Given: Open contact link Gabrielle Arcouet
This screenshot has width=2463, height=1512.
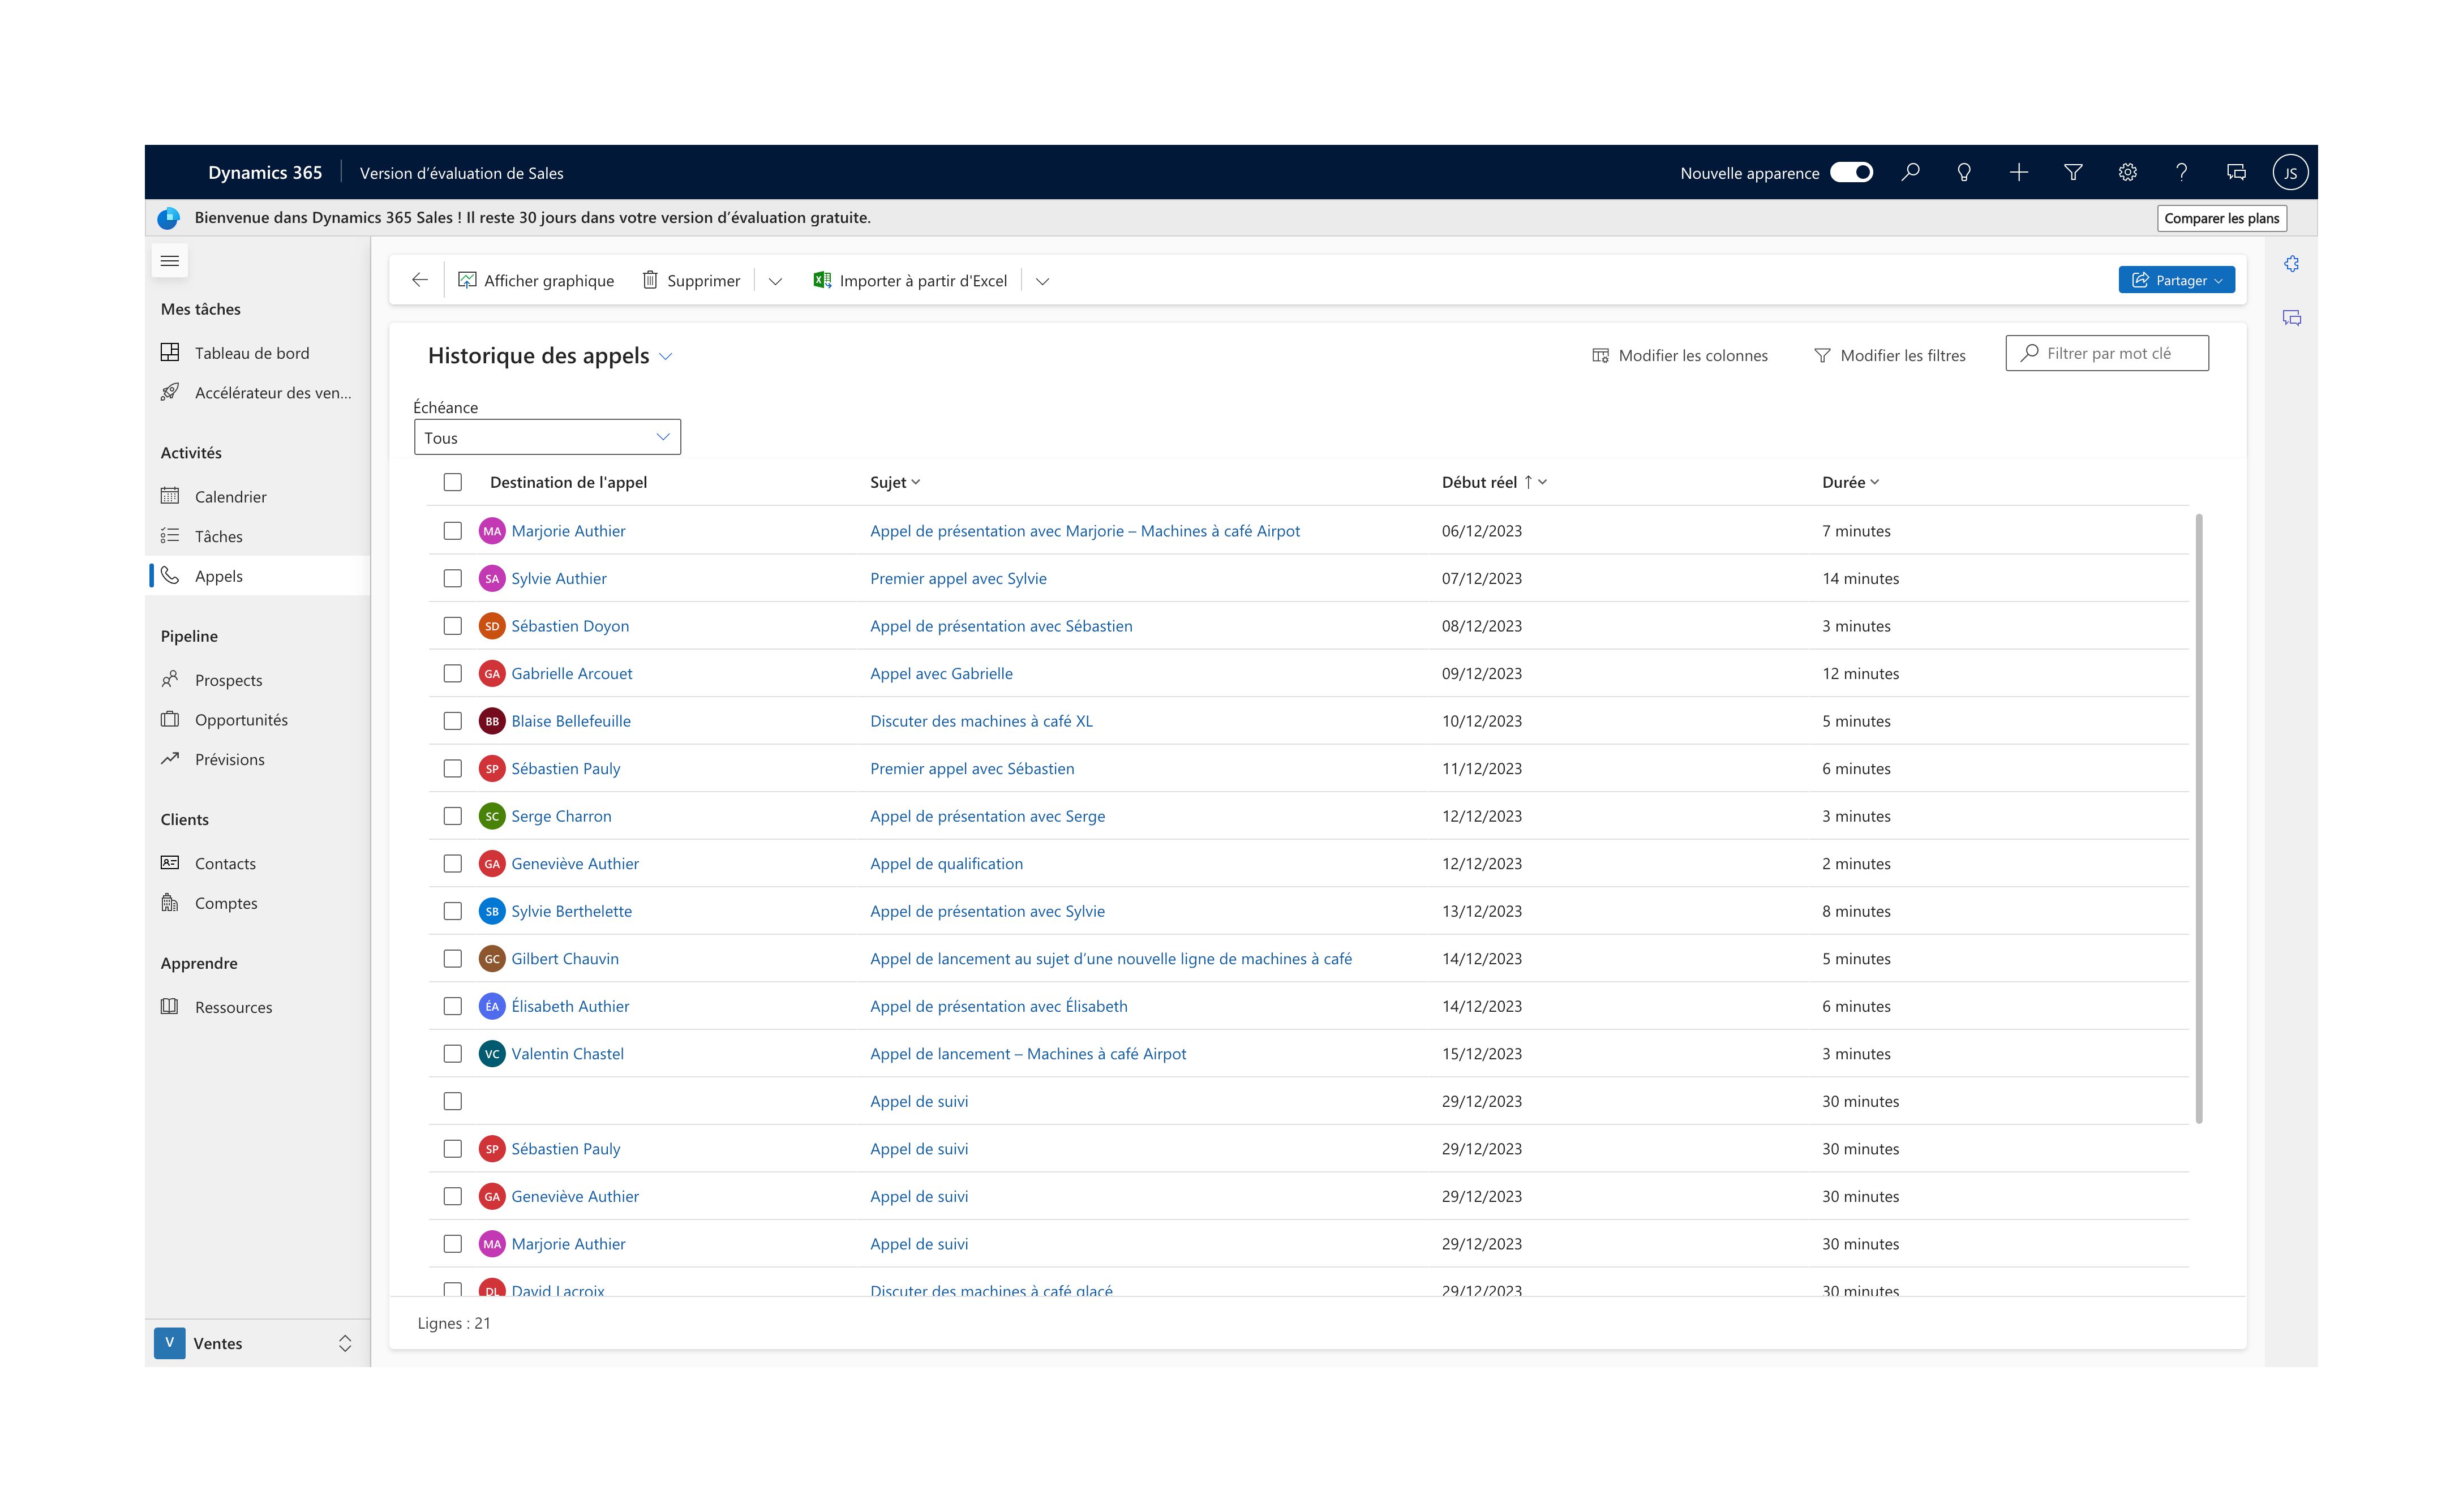Looking at the screenshot, I should 572,673.
